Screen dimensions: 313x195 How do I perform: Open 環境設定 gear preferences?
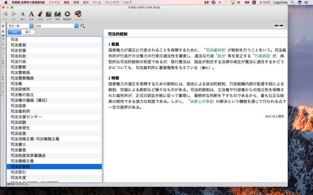click(67, 14)
